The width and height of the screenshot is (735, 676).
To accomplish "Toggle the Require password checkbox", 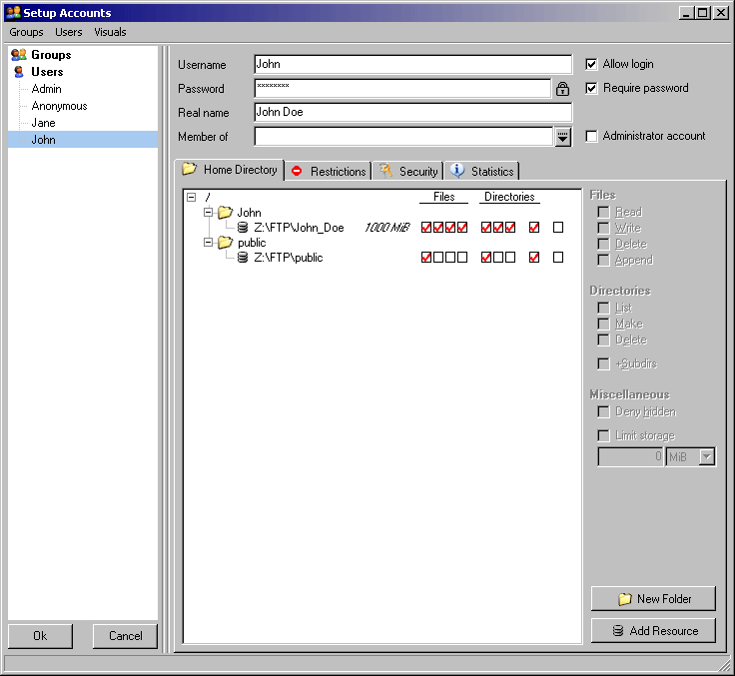I will [591, 88].
